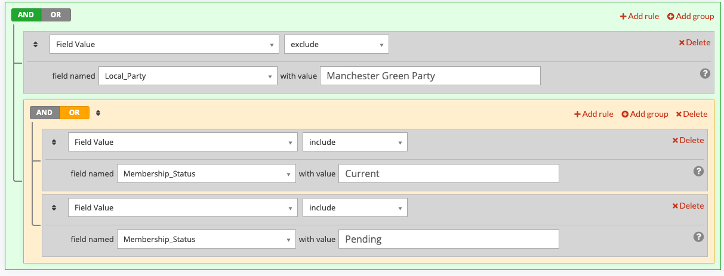Click the Pending value input field
The image size is (724, 276).
[x=449, y=239]
